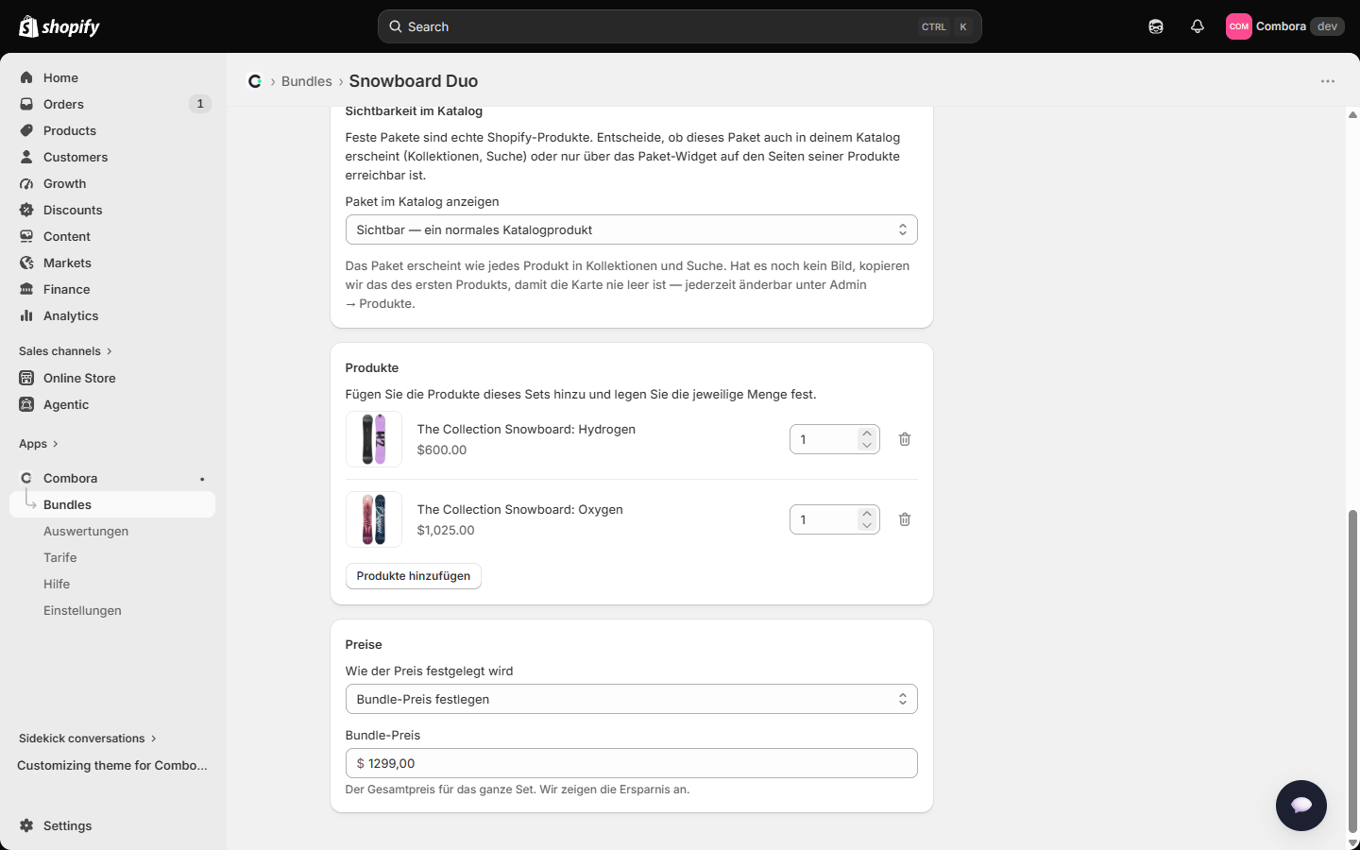The width and height of the screenshot is (1360, 850).
Task: Open the Sidekick assistant icon in top bar
Action: point(1156,26)
